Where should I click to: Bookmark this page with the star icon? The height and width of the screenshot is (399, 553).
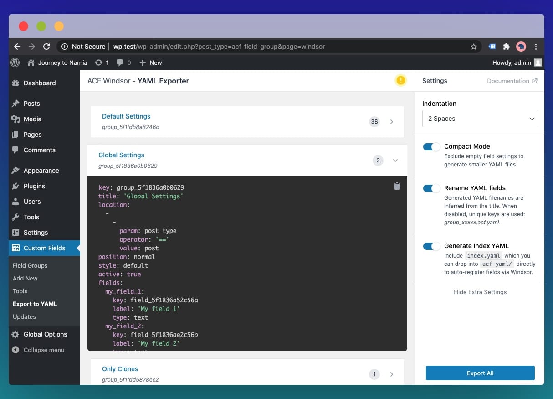tap(474, 47)
